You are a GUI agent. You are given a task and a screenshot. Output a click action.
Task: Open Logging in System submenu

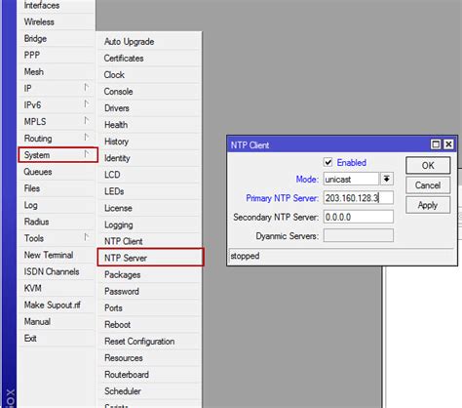(x=149, y=224)
